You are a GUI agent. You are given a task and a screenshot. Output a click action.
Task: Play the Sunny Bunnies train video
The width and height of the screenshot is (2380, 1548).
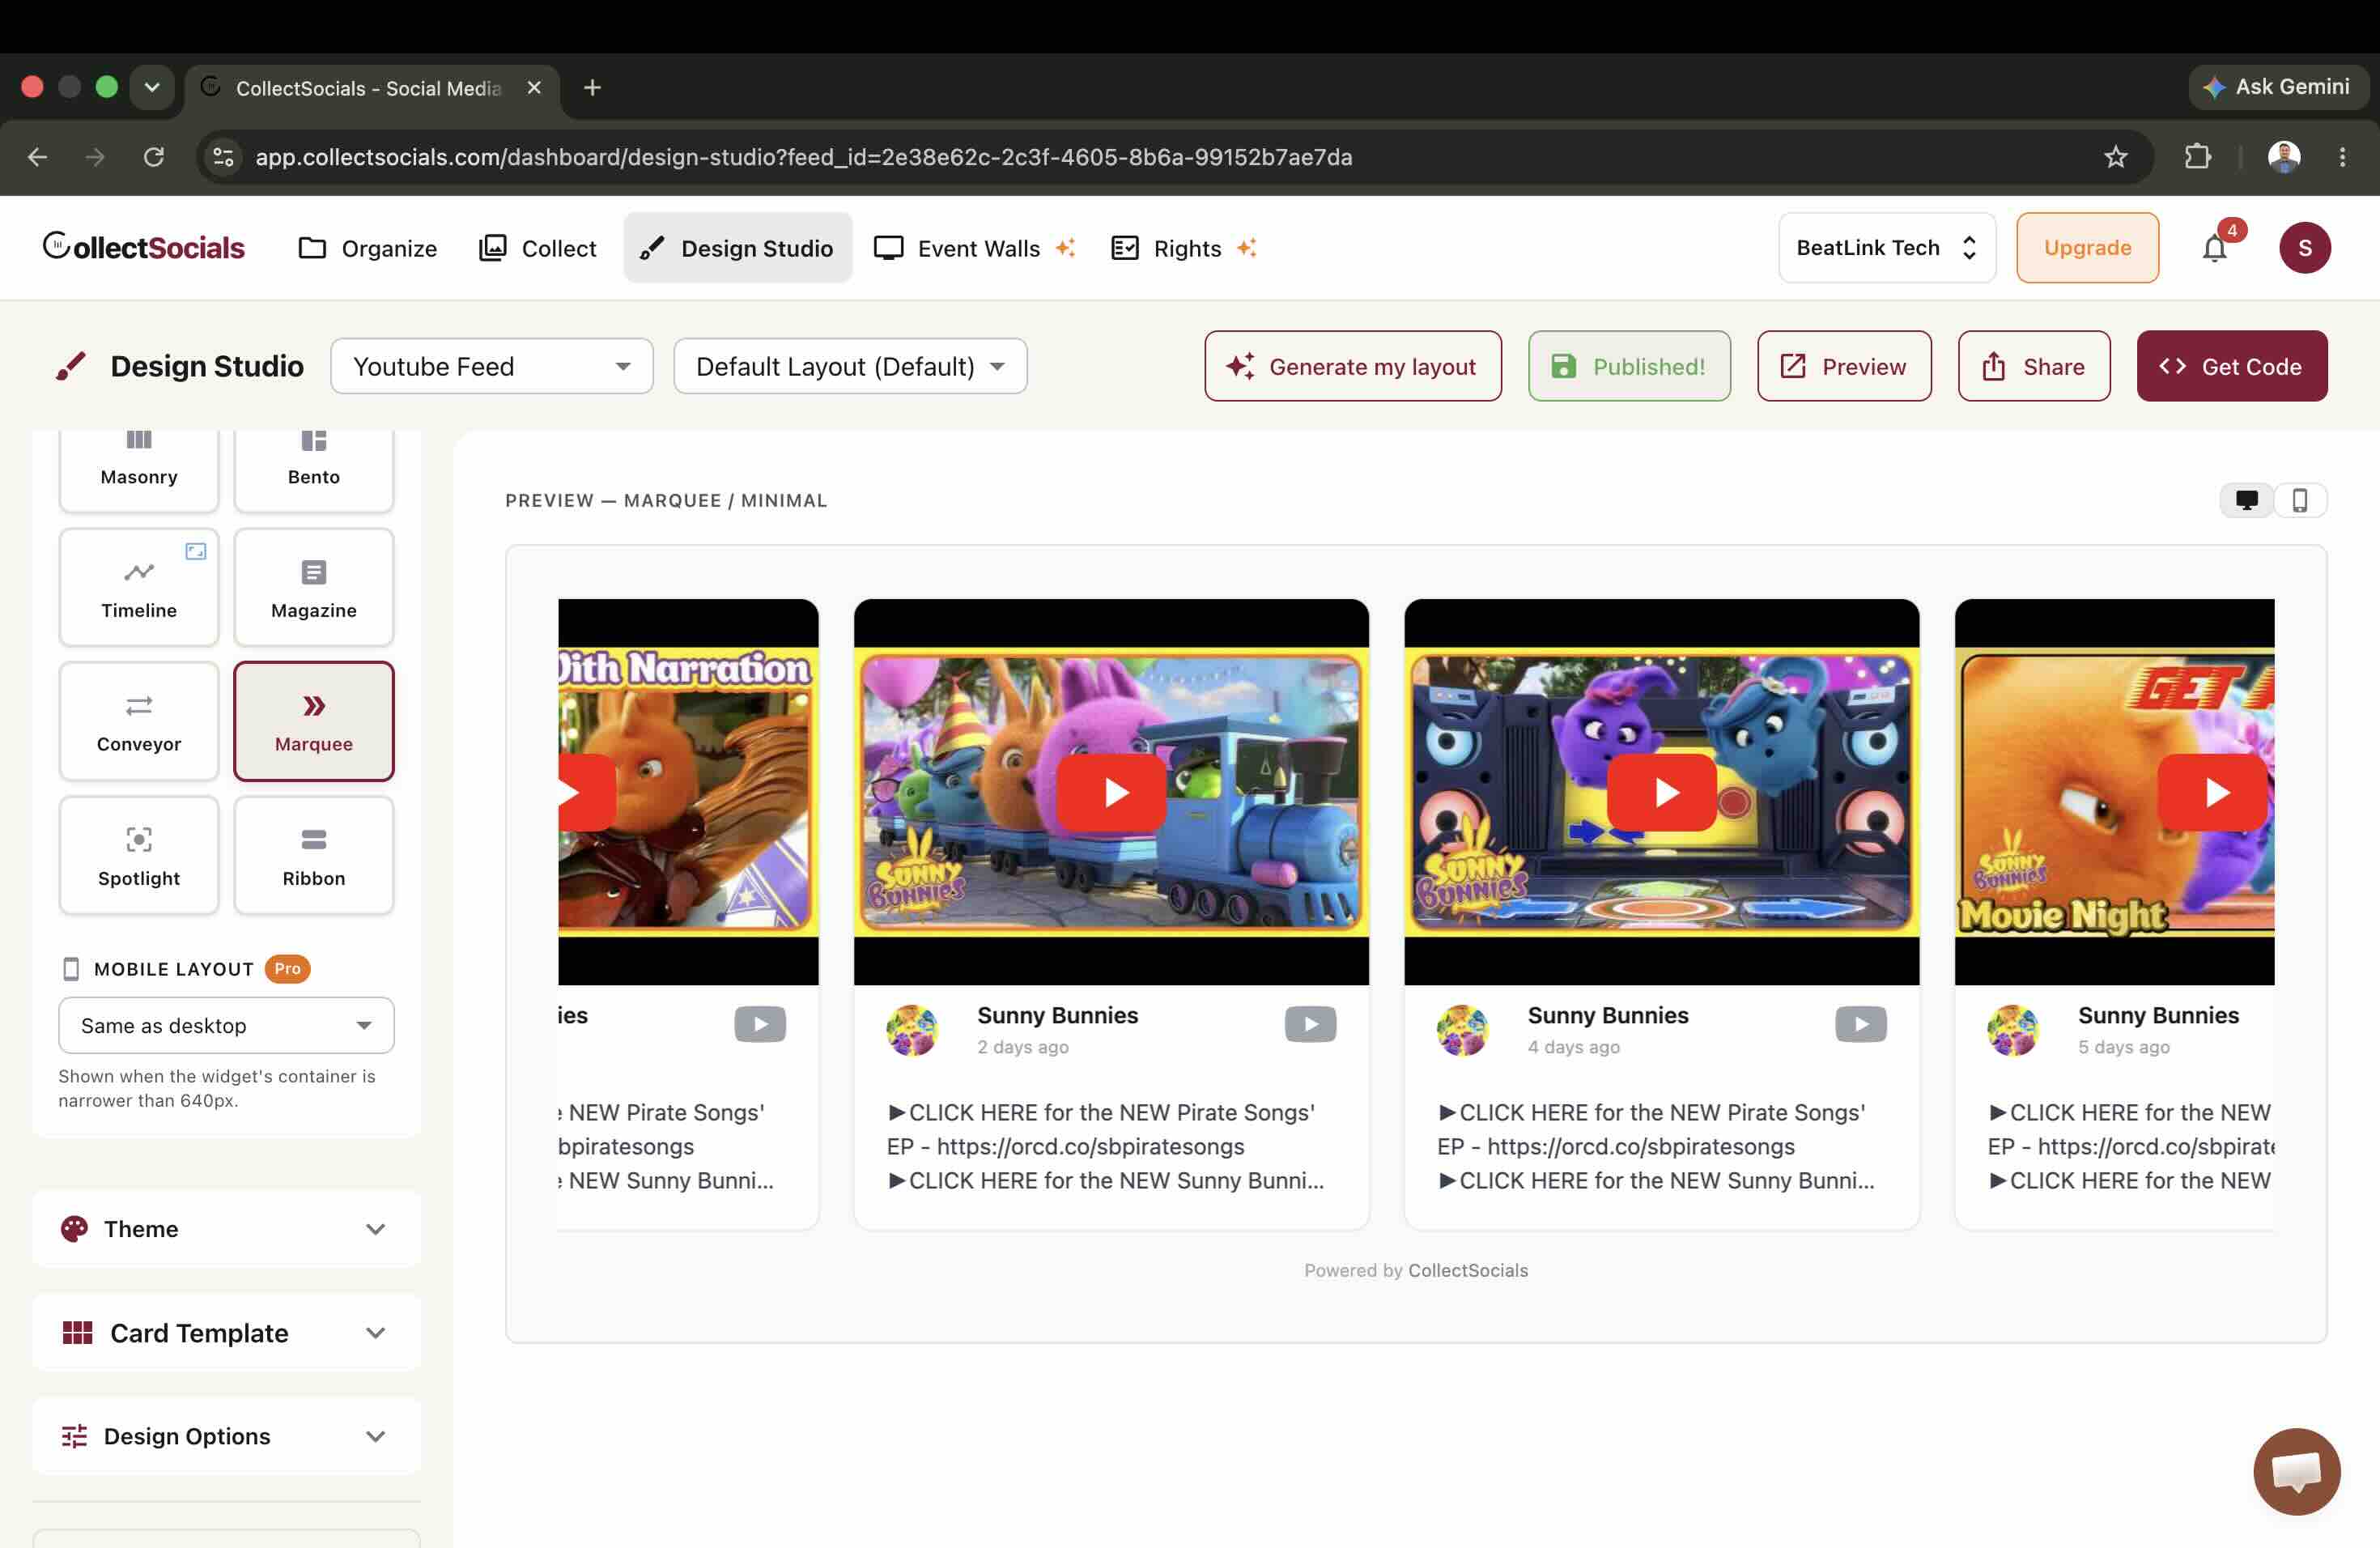click(x=1111, y=792)
